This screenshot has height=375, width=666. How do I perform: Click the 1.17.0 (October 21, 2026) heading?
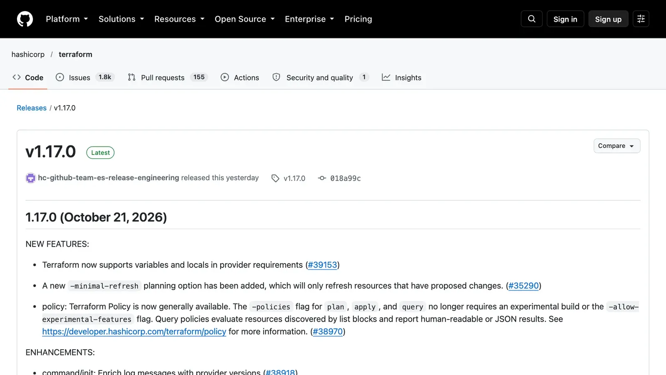pyautogui.click(x=96, y=217)
